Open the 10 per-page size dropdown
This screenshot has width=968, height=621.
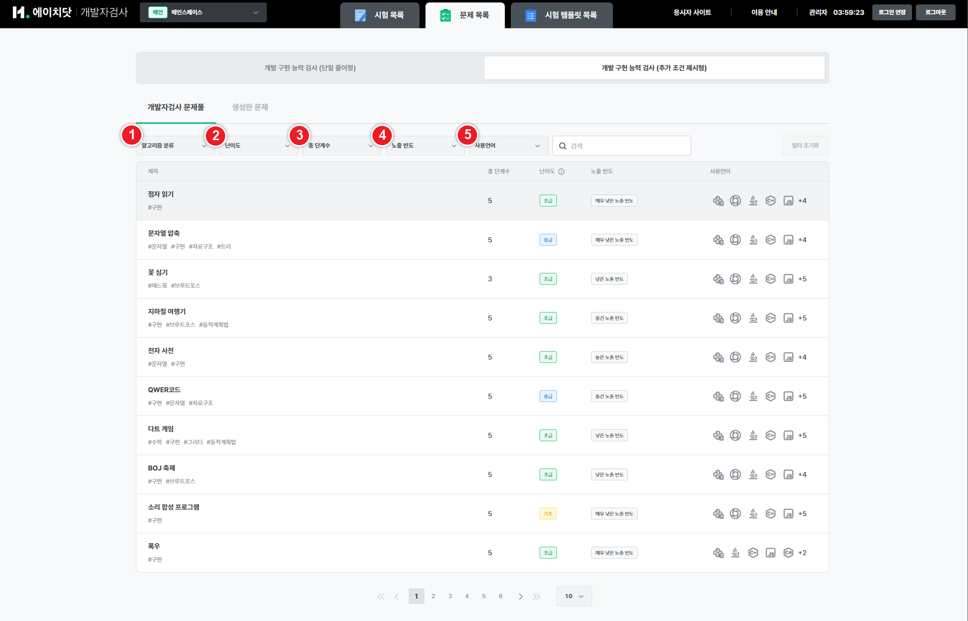(x=574, y=596)
